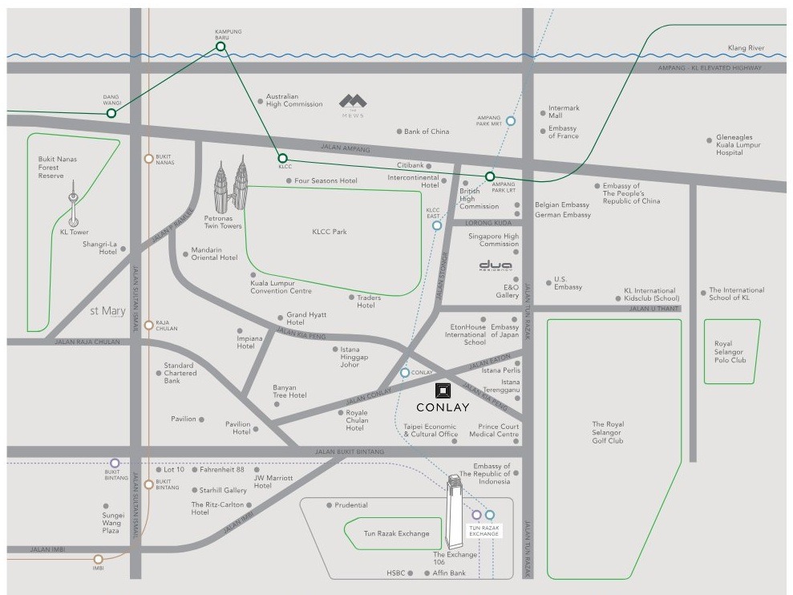The width and height of the screenshot is (793, 595).
Task: Click the Dang Wangi station circle
Action: [111, 113]
